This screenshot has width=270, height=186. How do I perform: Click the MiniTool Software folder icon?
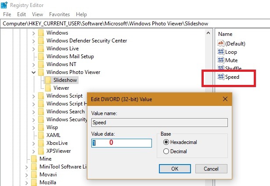[x=34, y=167]
